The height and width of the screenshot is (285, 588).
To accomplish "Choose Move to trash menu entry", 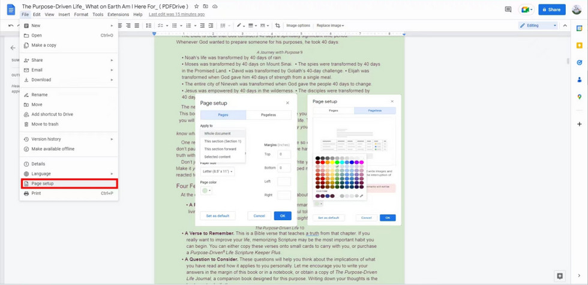I will (x=69, y=124).
